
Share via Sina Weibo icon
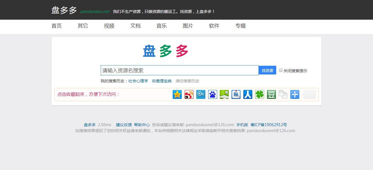[x=189, y=94]
